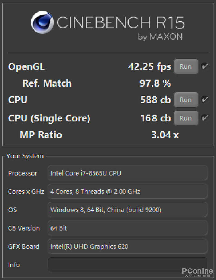
Task: Click the 168 cb single core score
Action: coord(155,118)
